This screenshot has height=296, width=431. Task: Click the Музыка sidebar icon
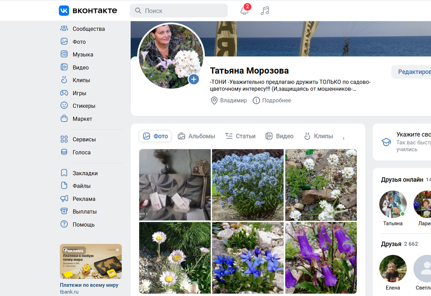(x=64, y=55)
